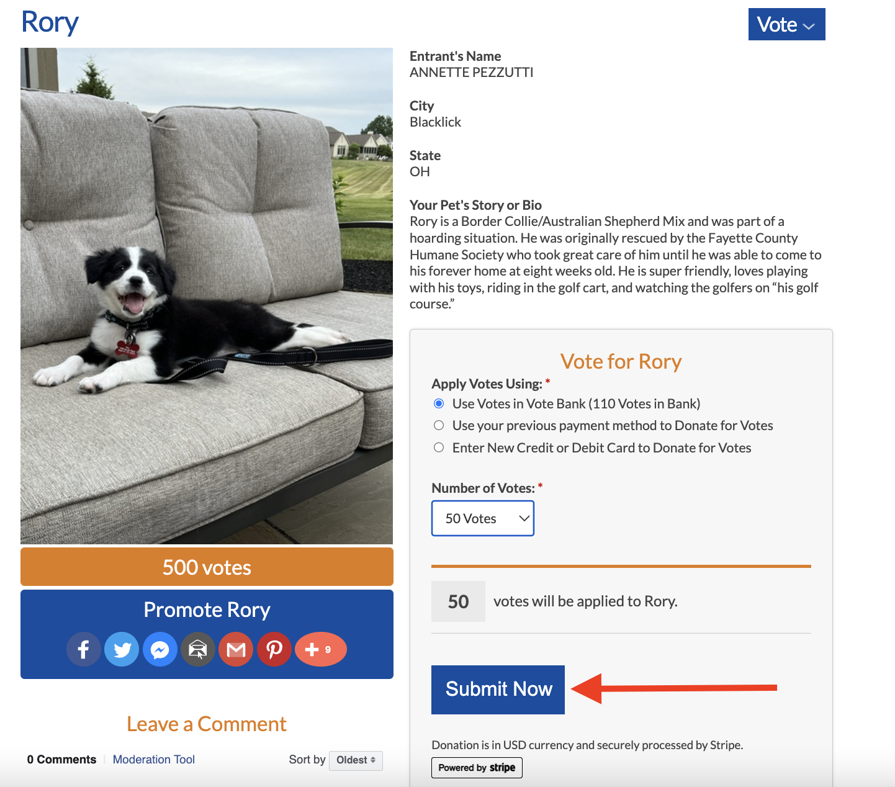This screenshot has width=895, height=787.
Task: Click the 500 votes orange bar
Action: coord(207,567)
